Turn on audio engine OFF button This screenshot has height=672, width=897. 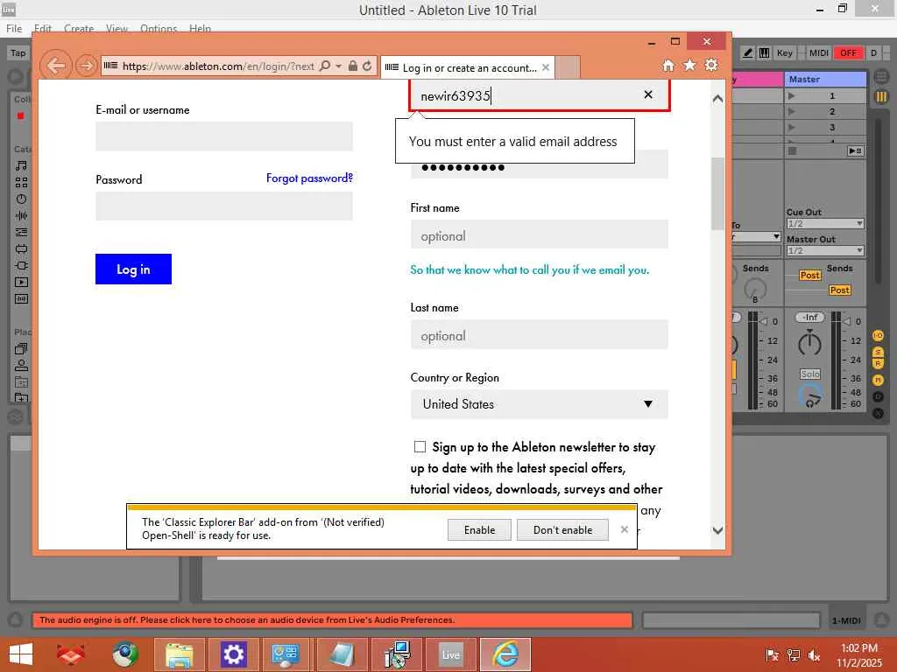click(848, 53)
